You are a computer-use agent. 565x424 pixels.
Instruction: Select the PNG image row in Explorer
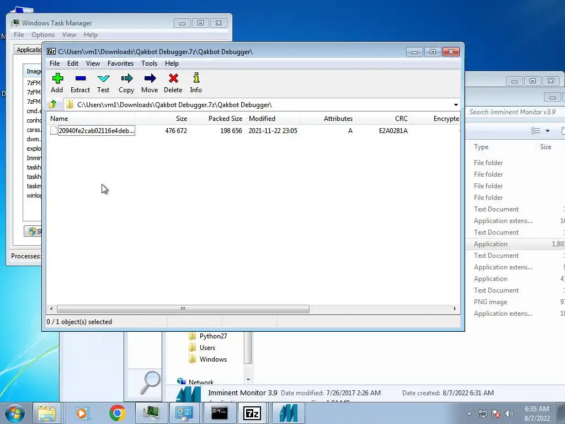click(x=515, y=302)
